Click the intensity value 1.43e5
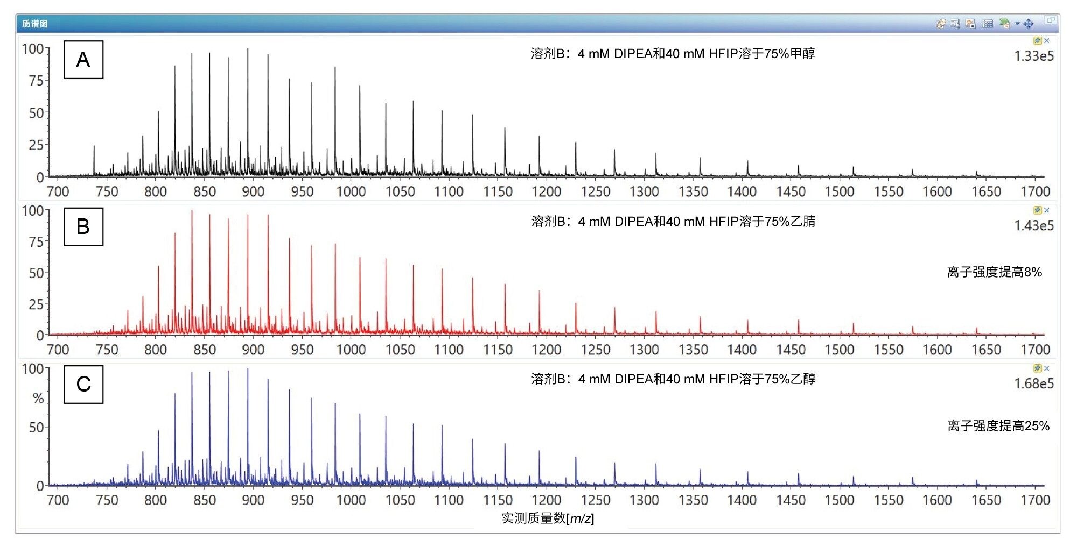The image size is (1077, 547). 1034,225
